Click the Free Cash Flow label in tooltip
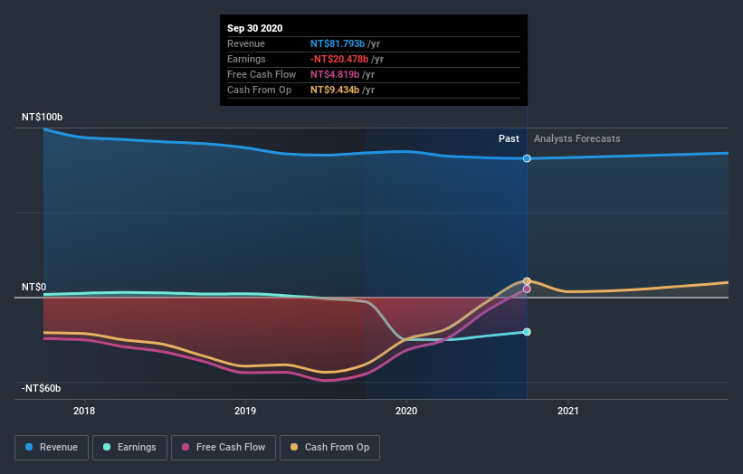 pos(262,74)
